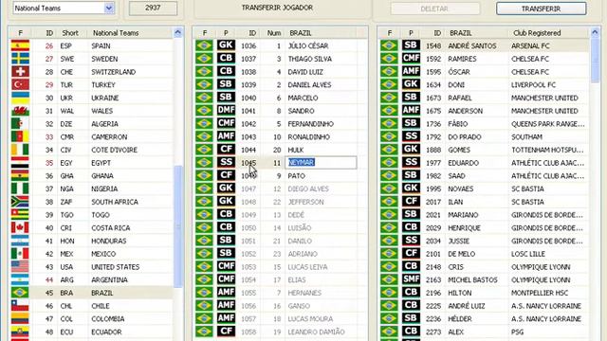Image resolution: width=607 pixels, height=341 pixels.
Task: Click South Africa flag icon
Action: tap(20, 202)
